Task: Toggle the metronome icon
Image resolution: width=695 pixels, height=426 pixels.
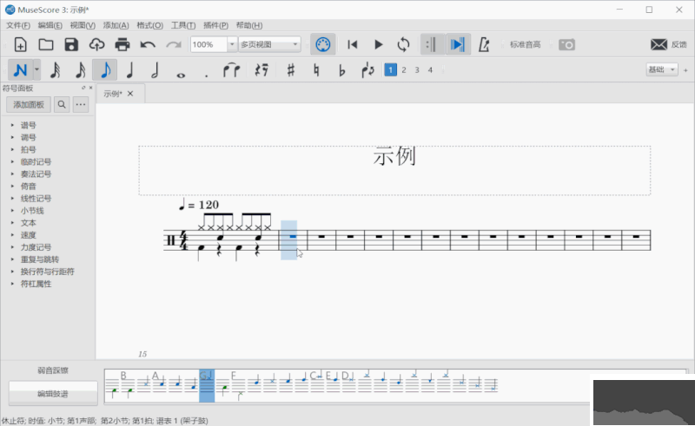Action: coord(484,44)
